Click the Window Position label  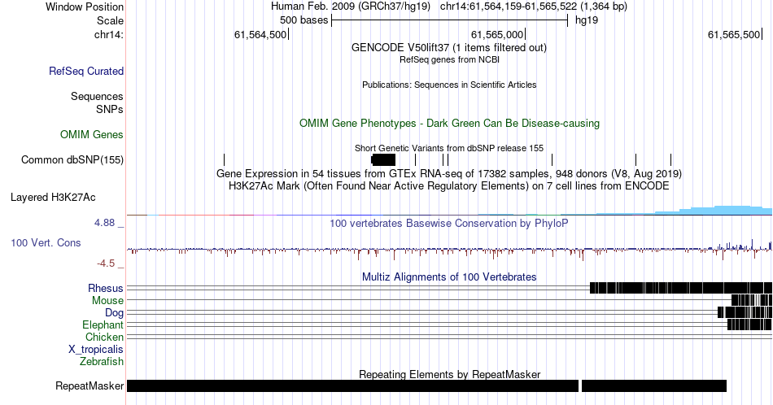(85, 7)
